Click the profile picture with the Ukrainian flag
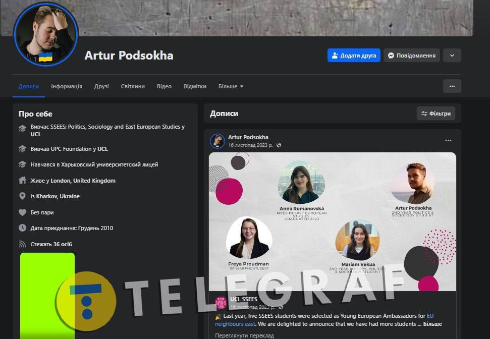 [46, 34]
